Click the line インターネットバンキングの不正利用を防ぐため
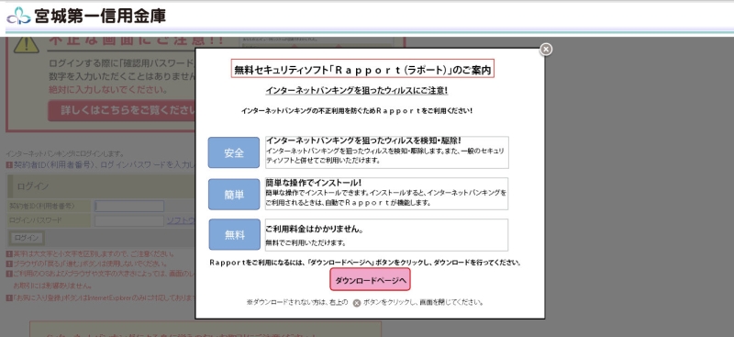 [x=357, y=111]
